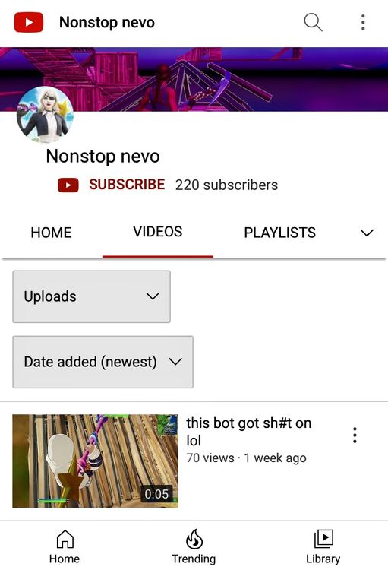Open the search magnifier icon
The height and width of the screenshot is (570, 388).
point(313,22)
